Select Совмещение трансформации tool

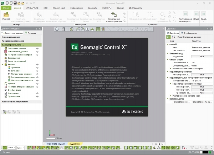pyautogui.click(x=114, y=17)
